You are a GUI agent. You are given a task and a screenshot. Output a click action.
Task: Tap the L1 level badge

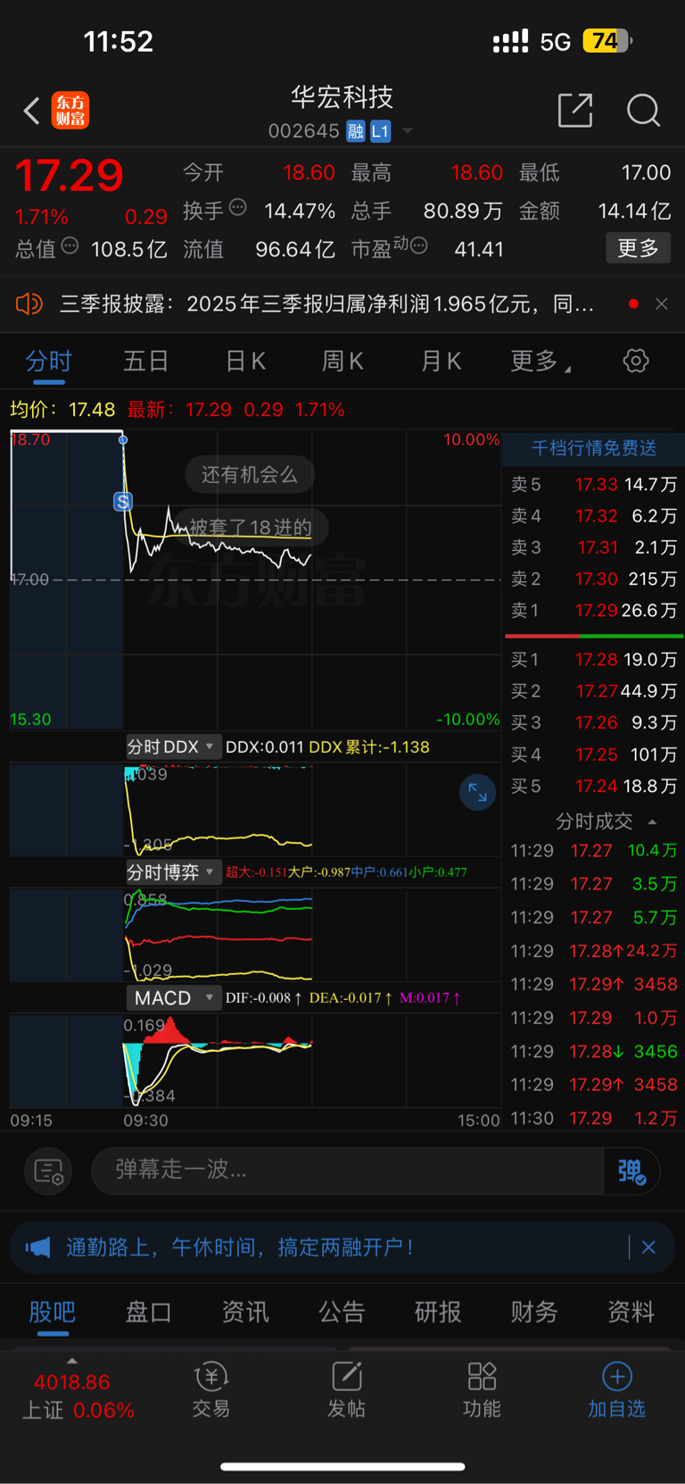pyautogui.click(x=381, y=131)
